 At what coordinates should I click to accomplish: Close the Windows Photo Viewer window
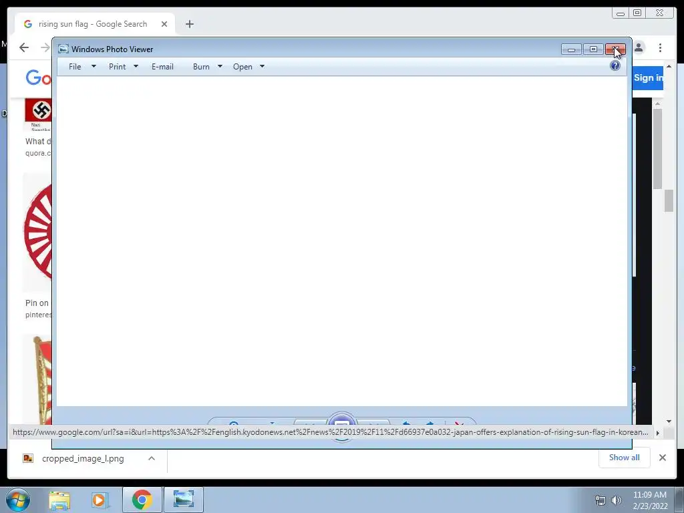pyautogui.click(x=615, y=49)
